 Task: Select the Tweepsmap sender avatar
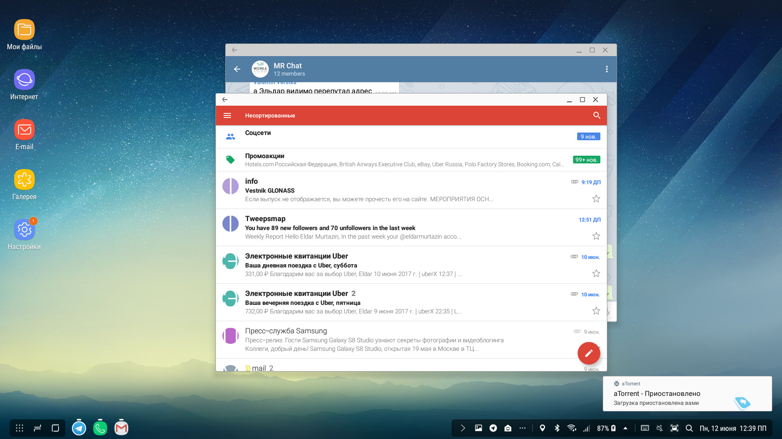point(231,224)
